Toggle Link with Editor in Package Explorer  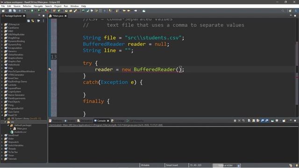click(x=33, y=21)
